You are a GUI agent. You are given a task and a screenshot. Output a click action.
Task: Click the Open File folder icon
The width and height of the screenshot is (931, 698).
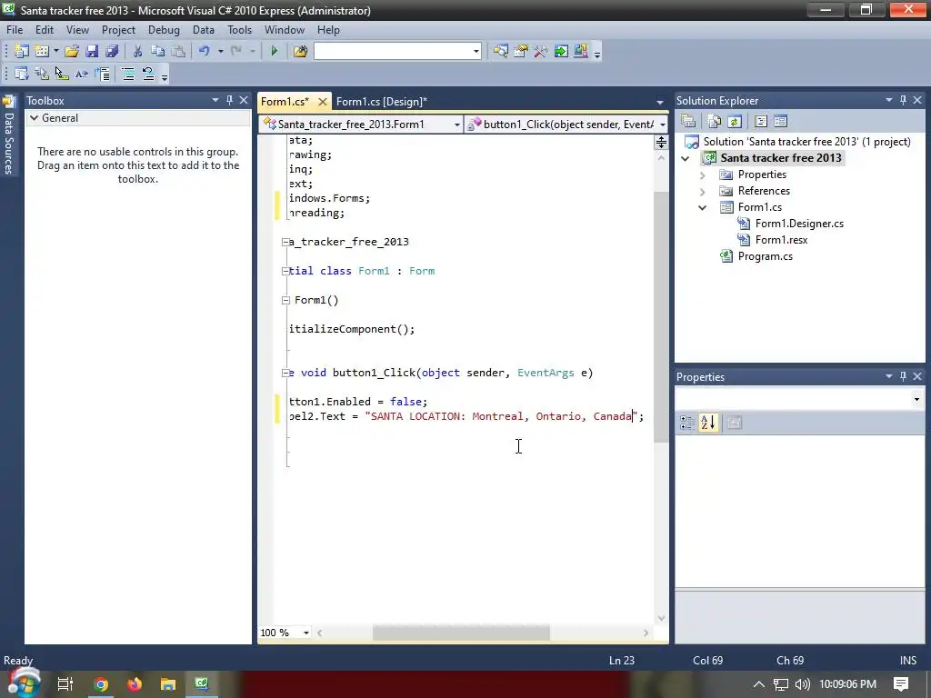[x=72, y=51]
